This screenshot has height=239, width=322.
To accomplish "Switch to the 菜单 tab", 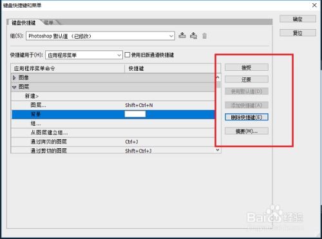I will click(49, 23).
